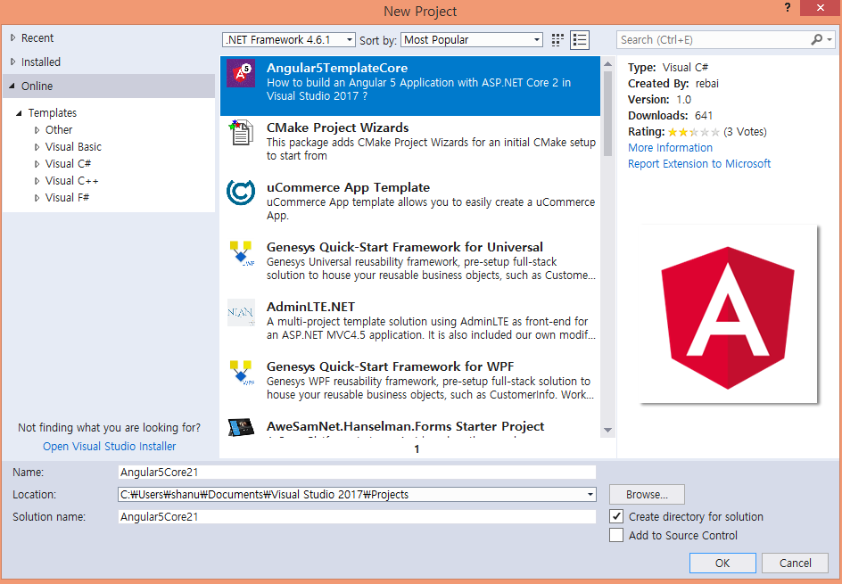
Task: Expand the Visual F# node
Action: [x=37, y=198]
